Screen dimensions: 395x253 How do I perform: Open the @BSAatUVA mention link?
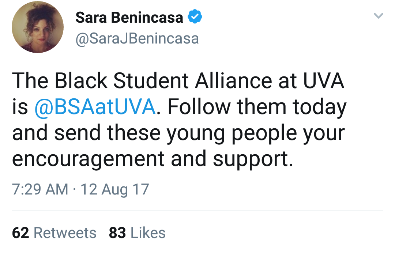pos(95,108)
